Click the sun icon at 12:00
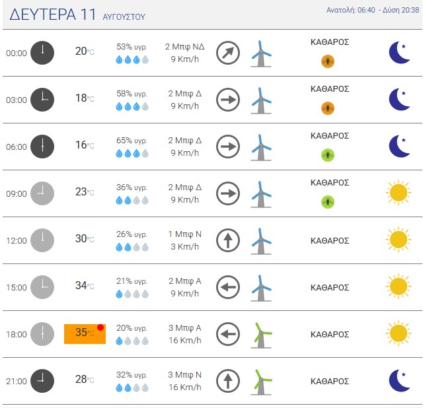Image resolution: width=423 pixels, height=408 pixels. pyautogui.click(x=399, y=240)
